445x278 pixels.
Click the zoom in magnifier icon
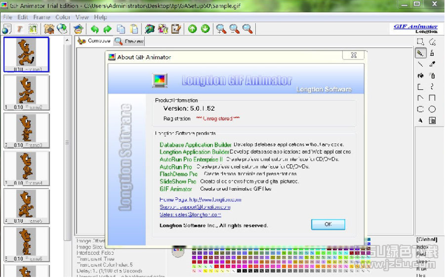coord(221,29)
